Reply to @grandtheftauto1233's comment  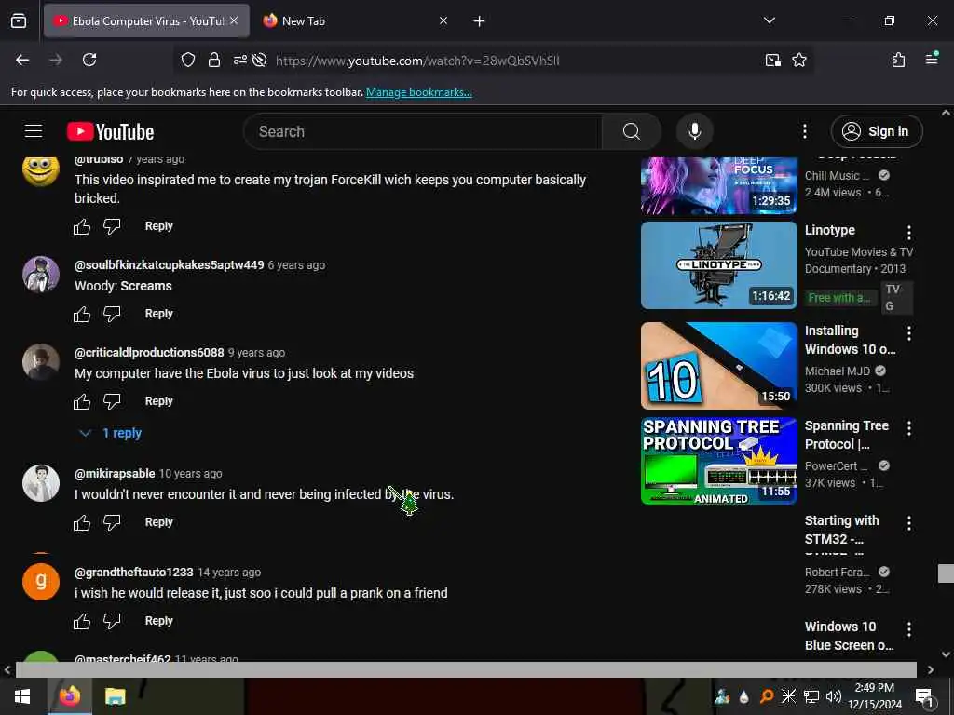[x=158, y=621]
